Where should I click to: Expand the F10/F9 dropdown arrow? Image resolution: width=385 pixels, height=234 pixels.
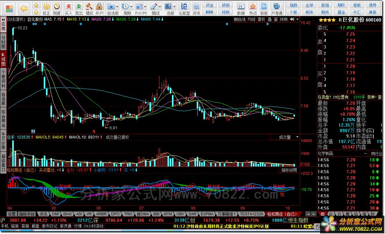click(145, 7)
